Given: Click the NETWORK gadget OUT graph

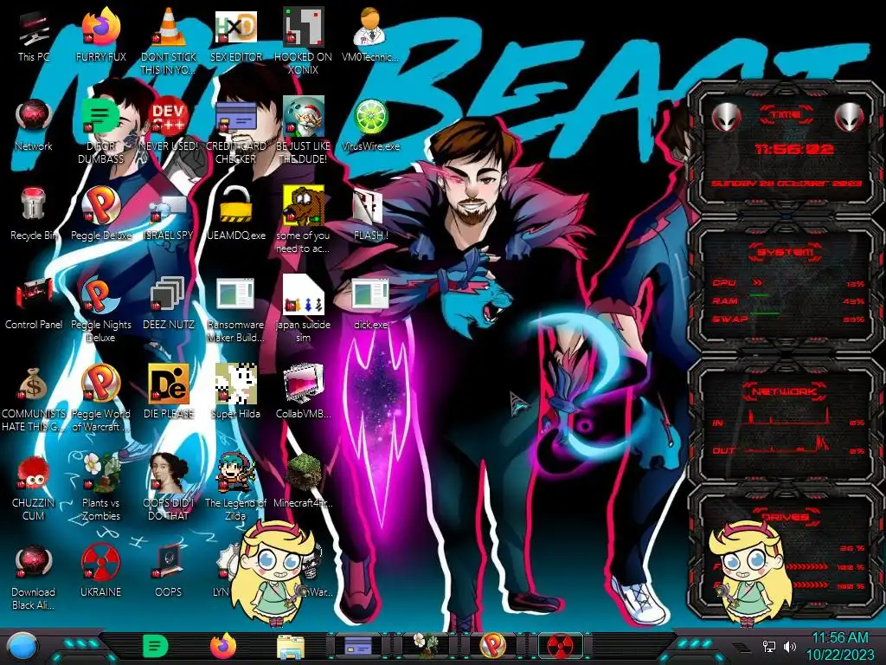Looking at the screenshot, I should pos(787,446).
